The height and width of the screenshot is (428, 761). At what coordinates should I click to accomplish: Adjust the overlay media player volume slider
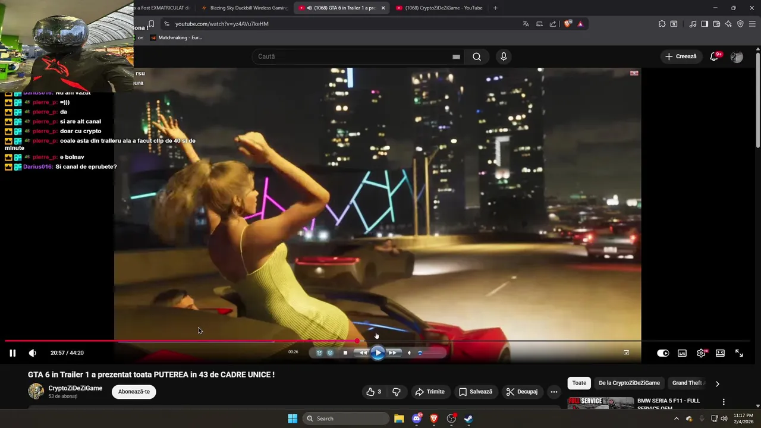(x=431, y=353)
